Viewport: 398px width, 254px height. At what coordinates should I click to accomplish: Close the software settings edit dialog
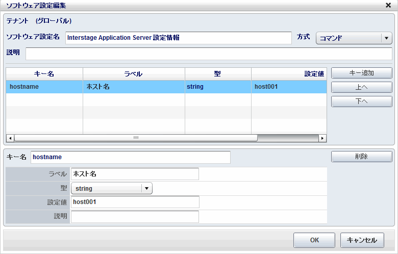[x=388, y=6]
